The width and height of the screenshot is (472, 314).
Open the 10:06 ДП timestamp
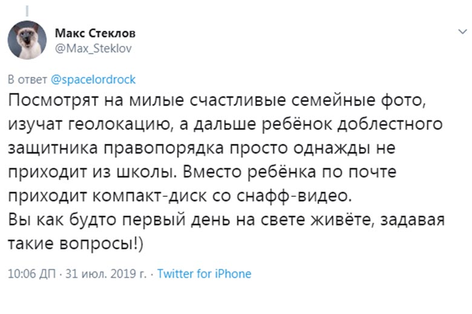[x=32, y=274]
